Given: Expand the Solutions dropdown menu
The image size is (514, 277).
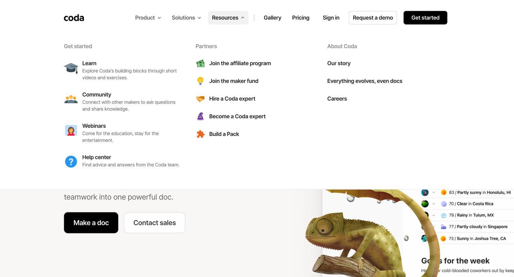Looking at the screenshot, I should 186,18.
